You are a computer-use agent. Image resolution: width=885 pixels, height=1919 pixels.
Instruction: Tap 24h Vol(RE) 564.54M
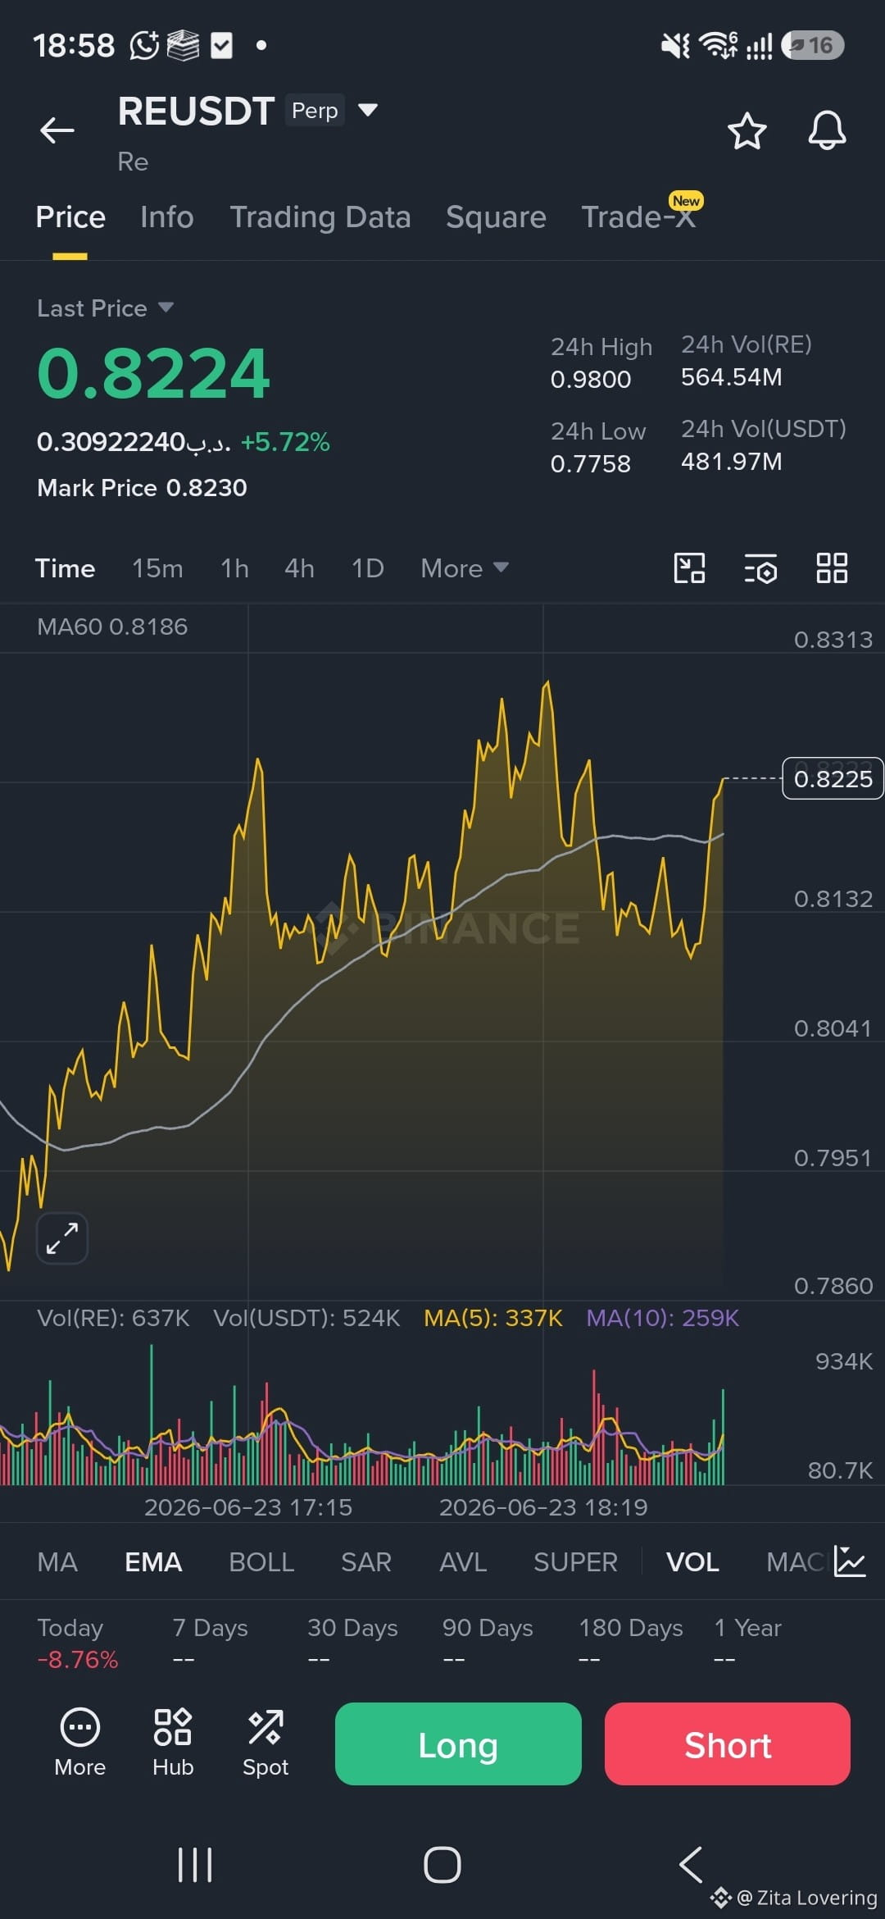[732, 377]
